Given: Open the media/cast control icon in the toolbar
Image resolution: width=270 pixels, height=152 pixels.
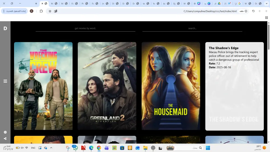Looking at the screenshot, I should pyautogui.click(x=56, y=11).
